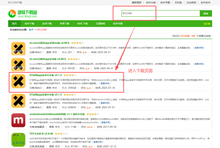Screen dimensions: 220x148
Task: Open the ansitxt2mobi red 'm' icon
Action: (18, 120)
